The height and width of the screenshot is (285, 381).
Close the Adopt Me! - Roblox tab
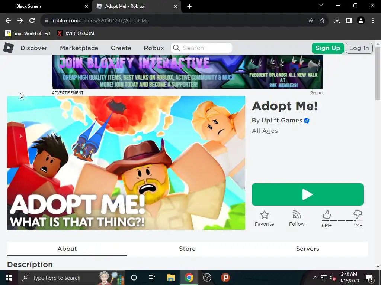[x=175, y=6]
